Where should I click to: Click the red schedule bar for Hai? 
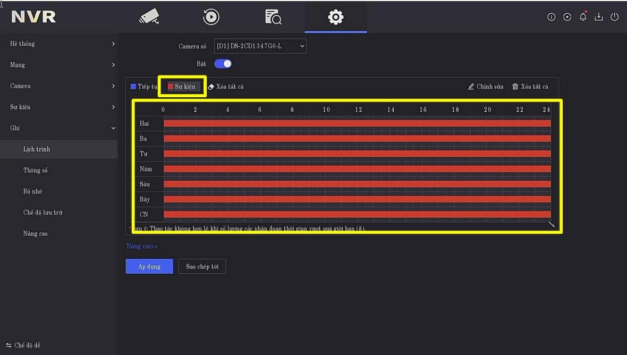tap(357, 123)
